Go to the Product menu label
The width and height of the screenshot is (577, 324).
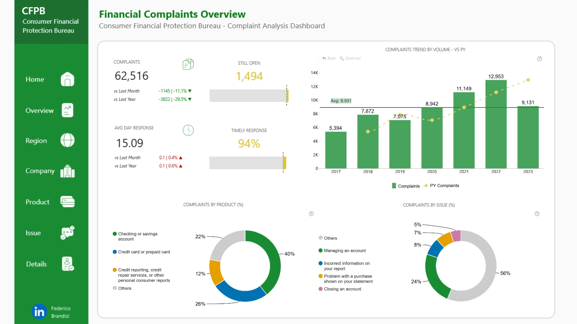37,202
